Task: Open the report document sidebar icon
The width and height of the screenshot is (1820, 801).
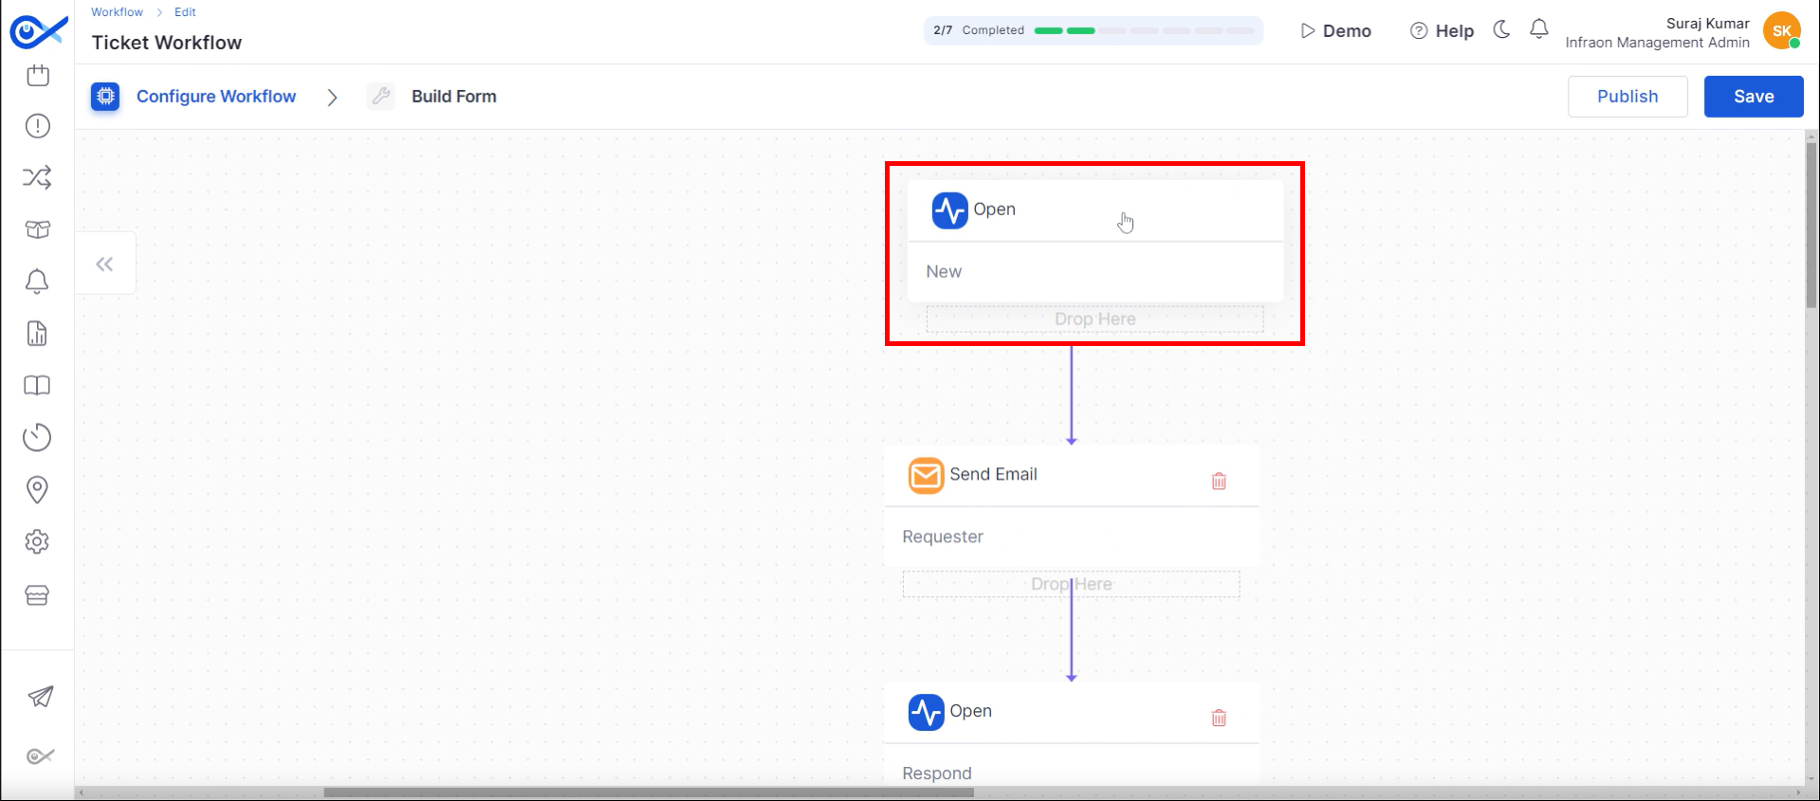Action: [37, 334]
